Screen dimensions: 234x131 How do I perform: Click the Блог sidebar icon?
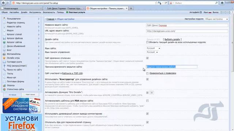pos(4,50)
